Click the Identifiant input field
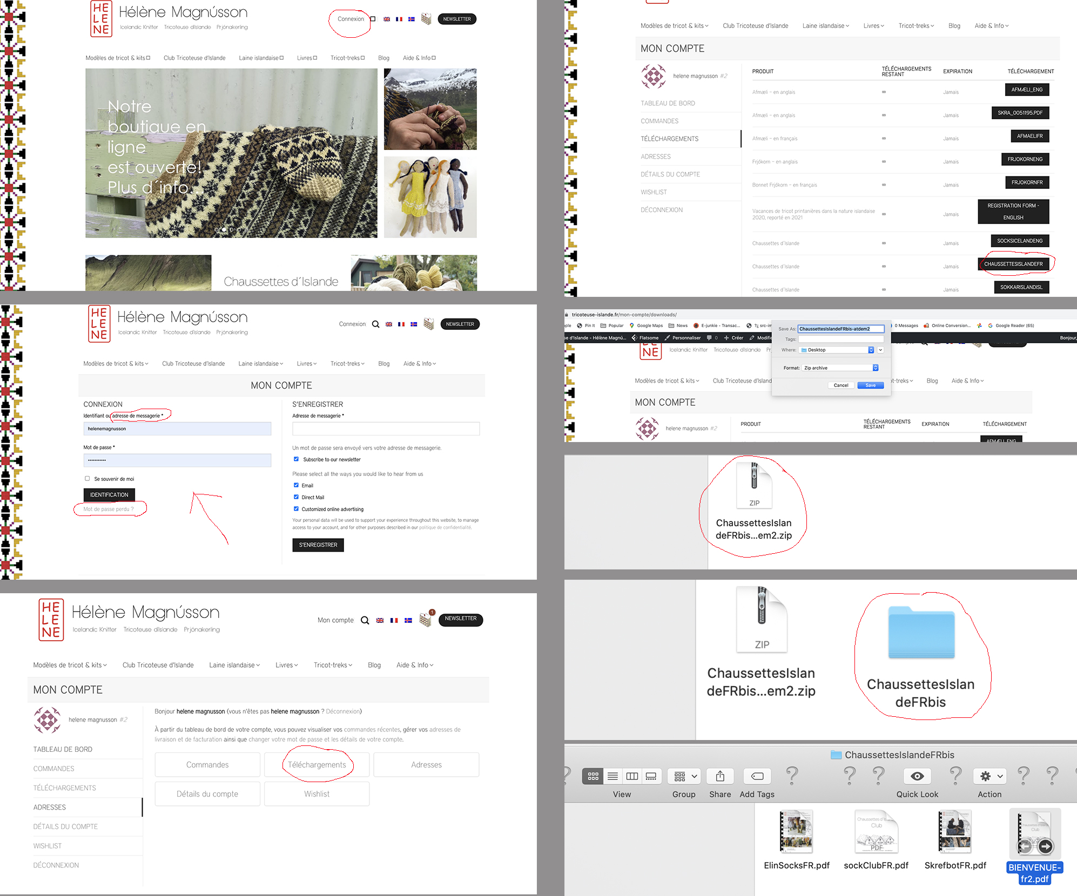1077x896 pixels. click(177, 429)
